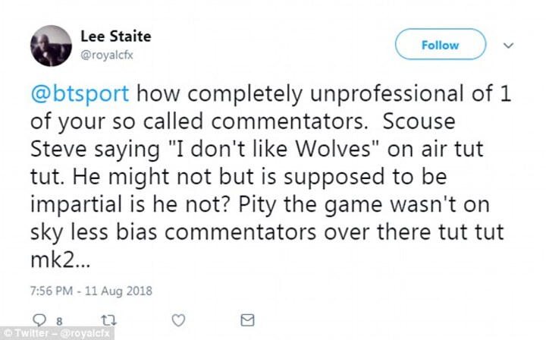This screenshot has width=546, height=340.
Task: Expand the tweet options chevron beside Follow
Action: (508, 46)
